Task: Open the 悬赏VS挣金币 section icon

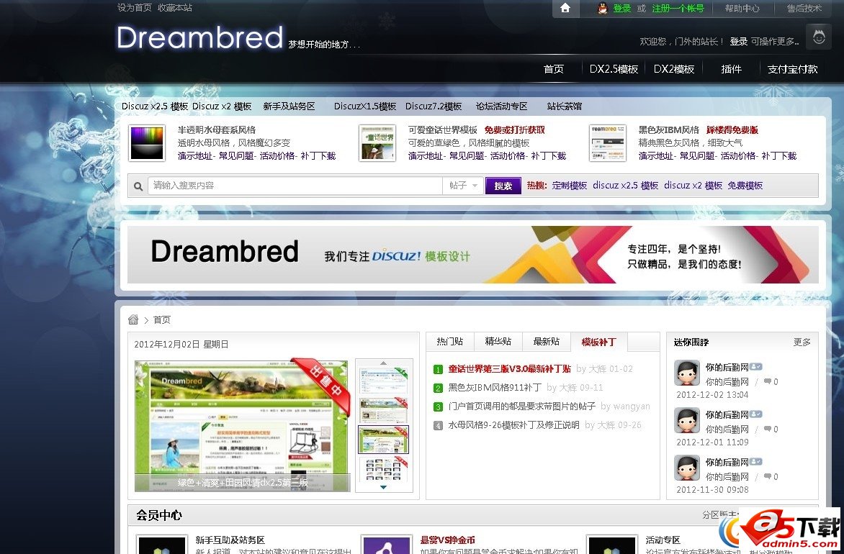Action: (x=387, y=545)
